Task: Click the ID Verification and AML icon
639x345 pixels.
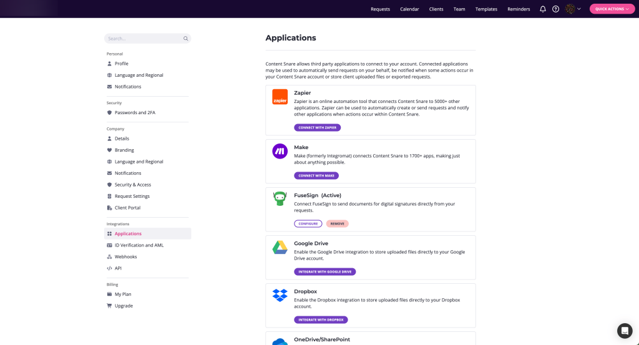Action: (x=109, y=245)
